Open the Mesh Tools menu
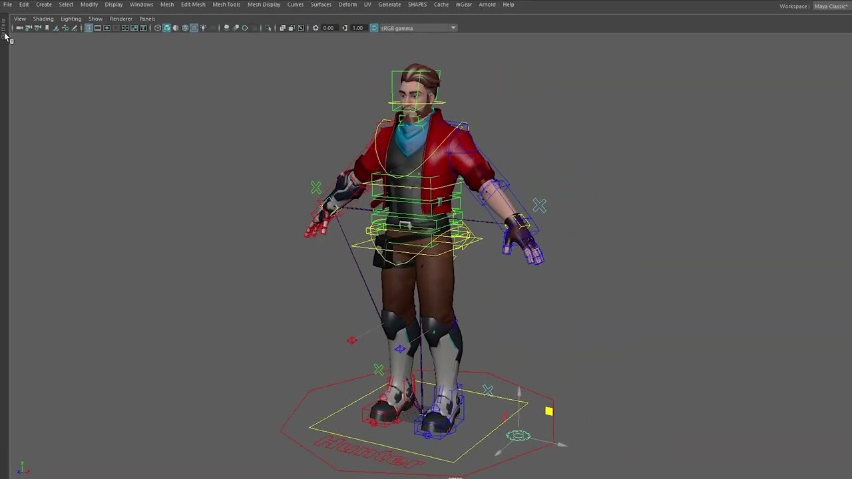This screenshot has height=479, width=852. (226, 4)
